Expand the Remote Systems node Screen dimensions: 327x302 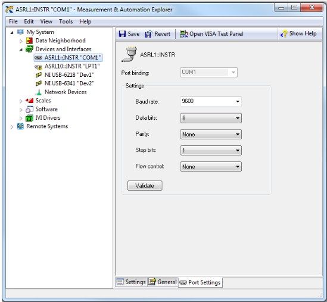pyautogui.click(x=12, y=127)
